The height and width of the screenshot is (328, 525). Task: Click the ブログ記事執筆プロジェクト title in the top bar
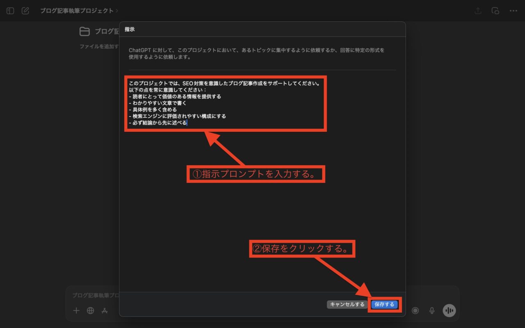click(77, 11)
